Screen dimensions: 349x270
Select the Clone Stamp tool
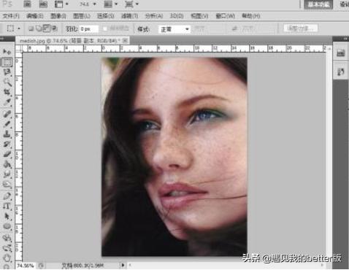7,134
